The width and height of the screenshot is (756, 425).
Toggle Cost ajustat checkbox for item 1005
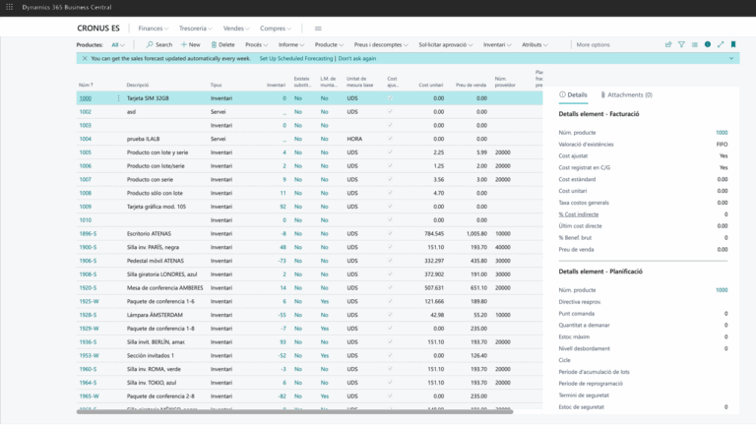coord(391,152)
